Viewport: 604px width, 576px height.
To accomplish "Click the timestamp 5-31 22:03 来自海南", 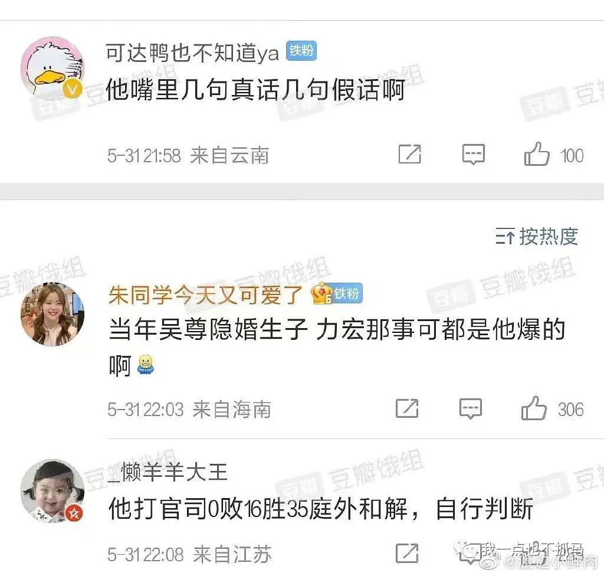I will point(189,410).
